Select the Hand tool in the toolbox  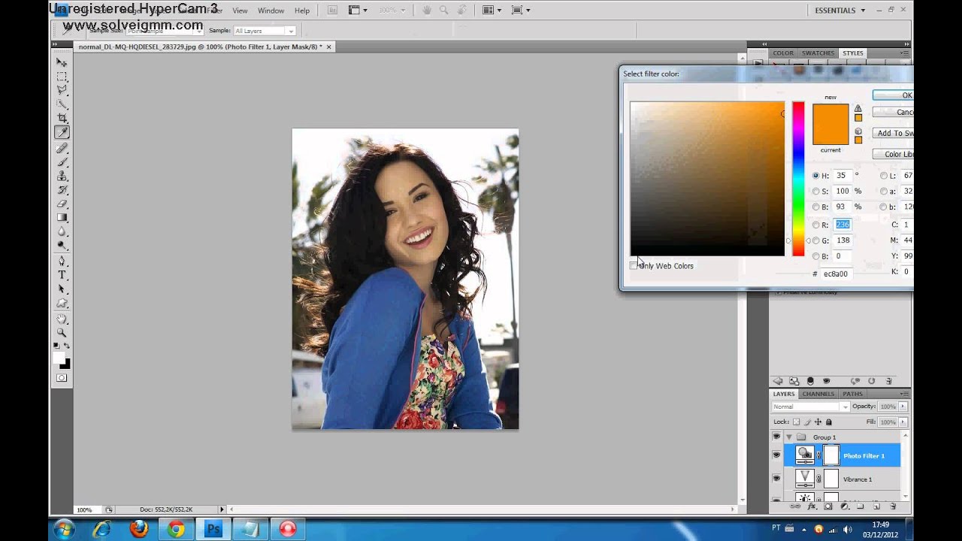62,319
